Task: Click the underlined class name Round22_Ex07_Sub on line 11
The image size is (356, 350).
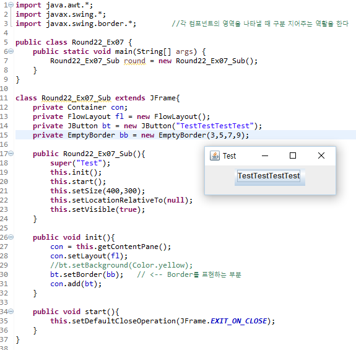Action: [x=76, y=98]
